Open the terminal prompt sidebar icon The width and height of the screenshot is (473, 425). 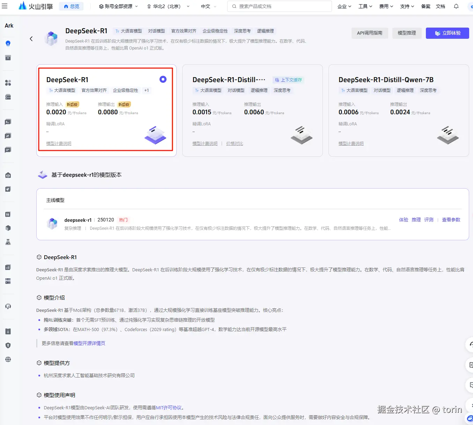[x=8, y=122]
